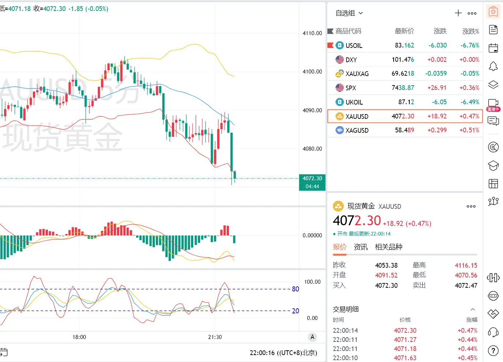503x362 pixels.
Task: Select the highlighted XAUUSD watchlist row
Action: [x=405, y=116]
